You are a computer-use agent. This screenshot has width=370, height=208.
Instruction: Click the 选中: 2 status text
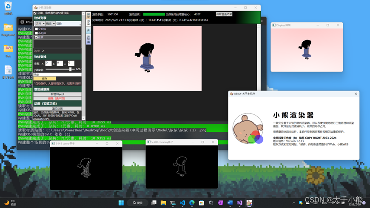39,51
